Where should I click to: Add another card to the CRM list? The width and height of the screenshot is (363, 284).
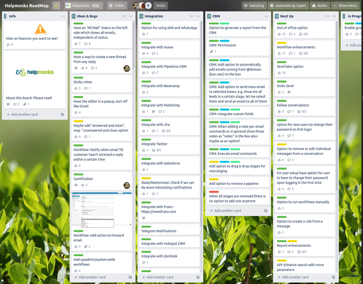click(226, 211)
